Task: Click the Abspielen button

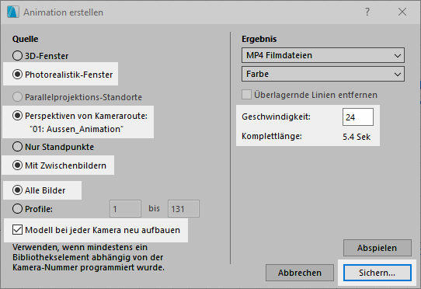Action: [378, 248]
